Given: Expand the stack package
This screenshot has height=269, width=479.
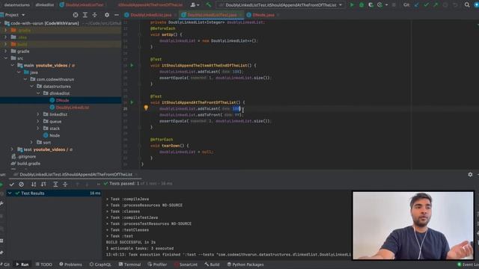Looking at the screenshot, I should pos(38,128).
